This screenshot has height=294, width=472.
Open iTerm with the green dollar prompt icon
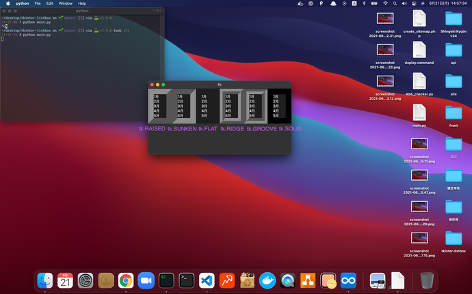point(166,280)
